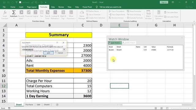Open Logical functions list
Image resolution: width=196 pixels, height=110 pixels.
[x=36, y=15]
